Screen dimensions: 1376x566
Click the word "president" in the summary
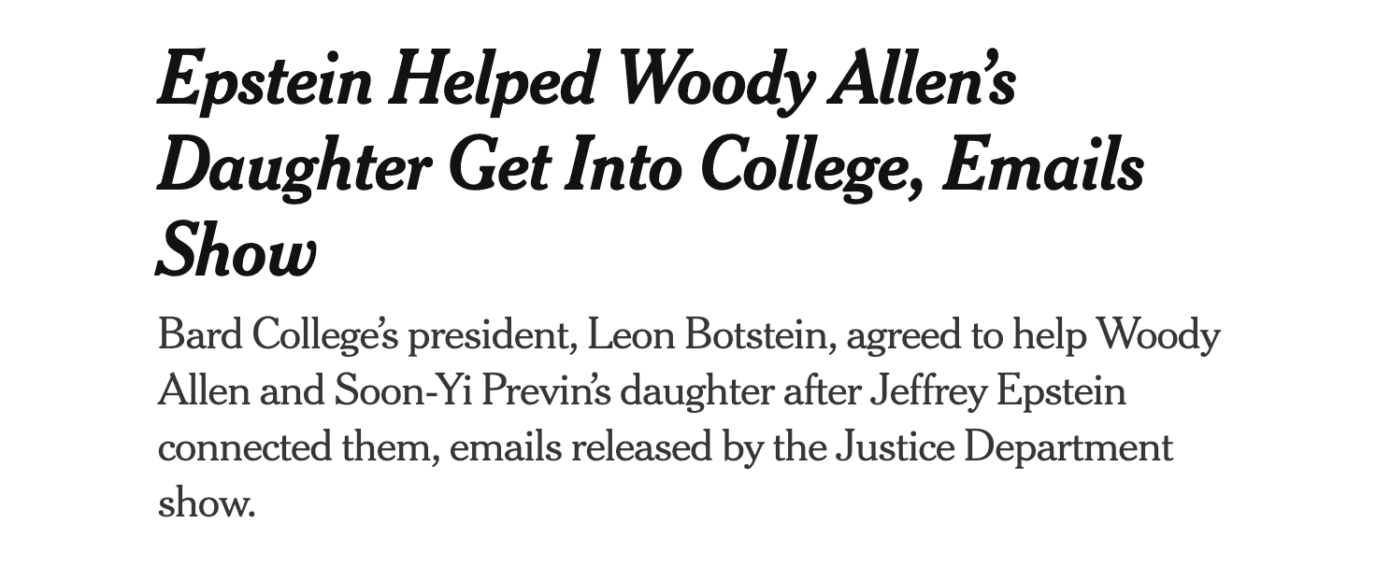(488, 335)
